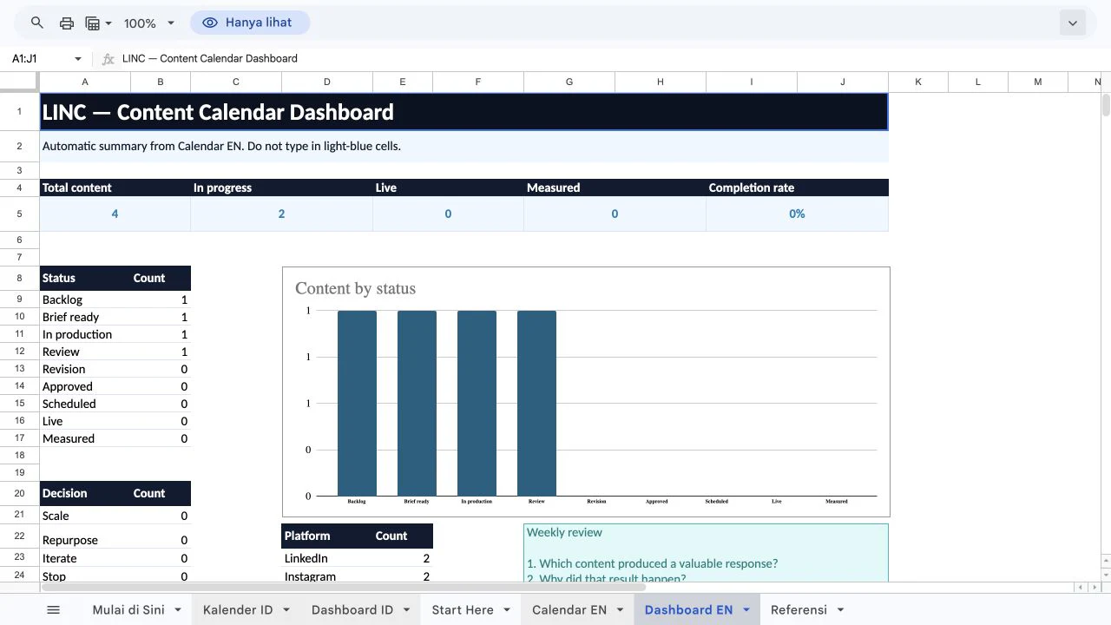
Task: Open Mulai di Sini tab dropdown arrow
Action: click(x=177, y=610)
